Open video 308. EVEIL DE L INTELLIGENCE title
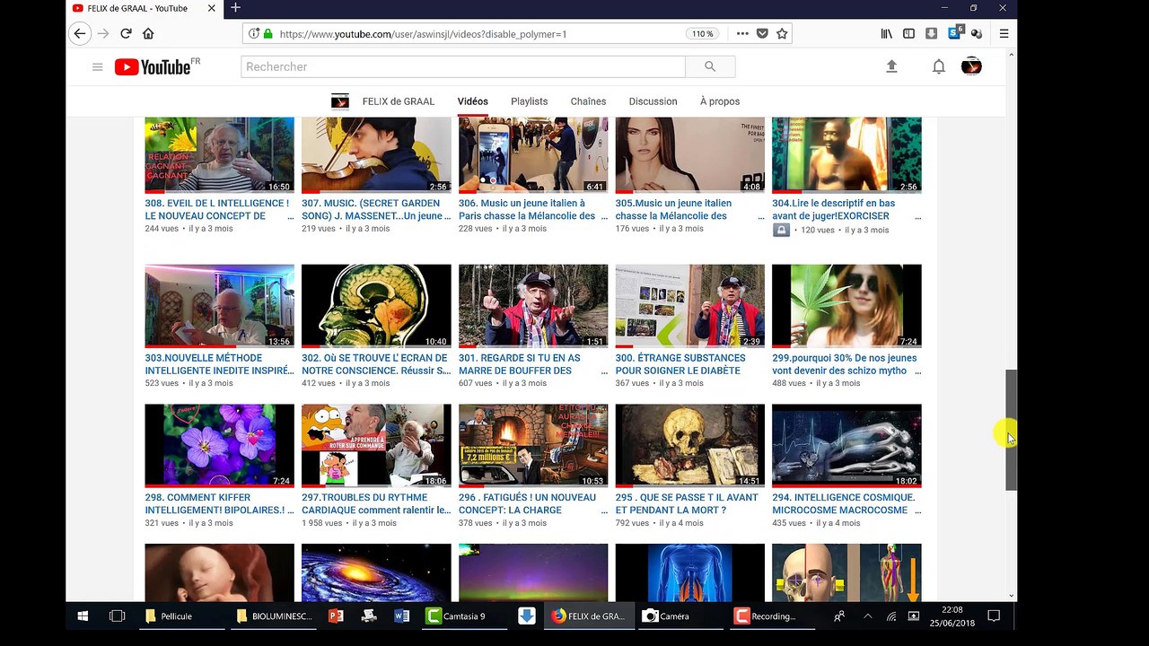1149x646 pixels. [217, 209]
